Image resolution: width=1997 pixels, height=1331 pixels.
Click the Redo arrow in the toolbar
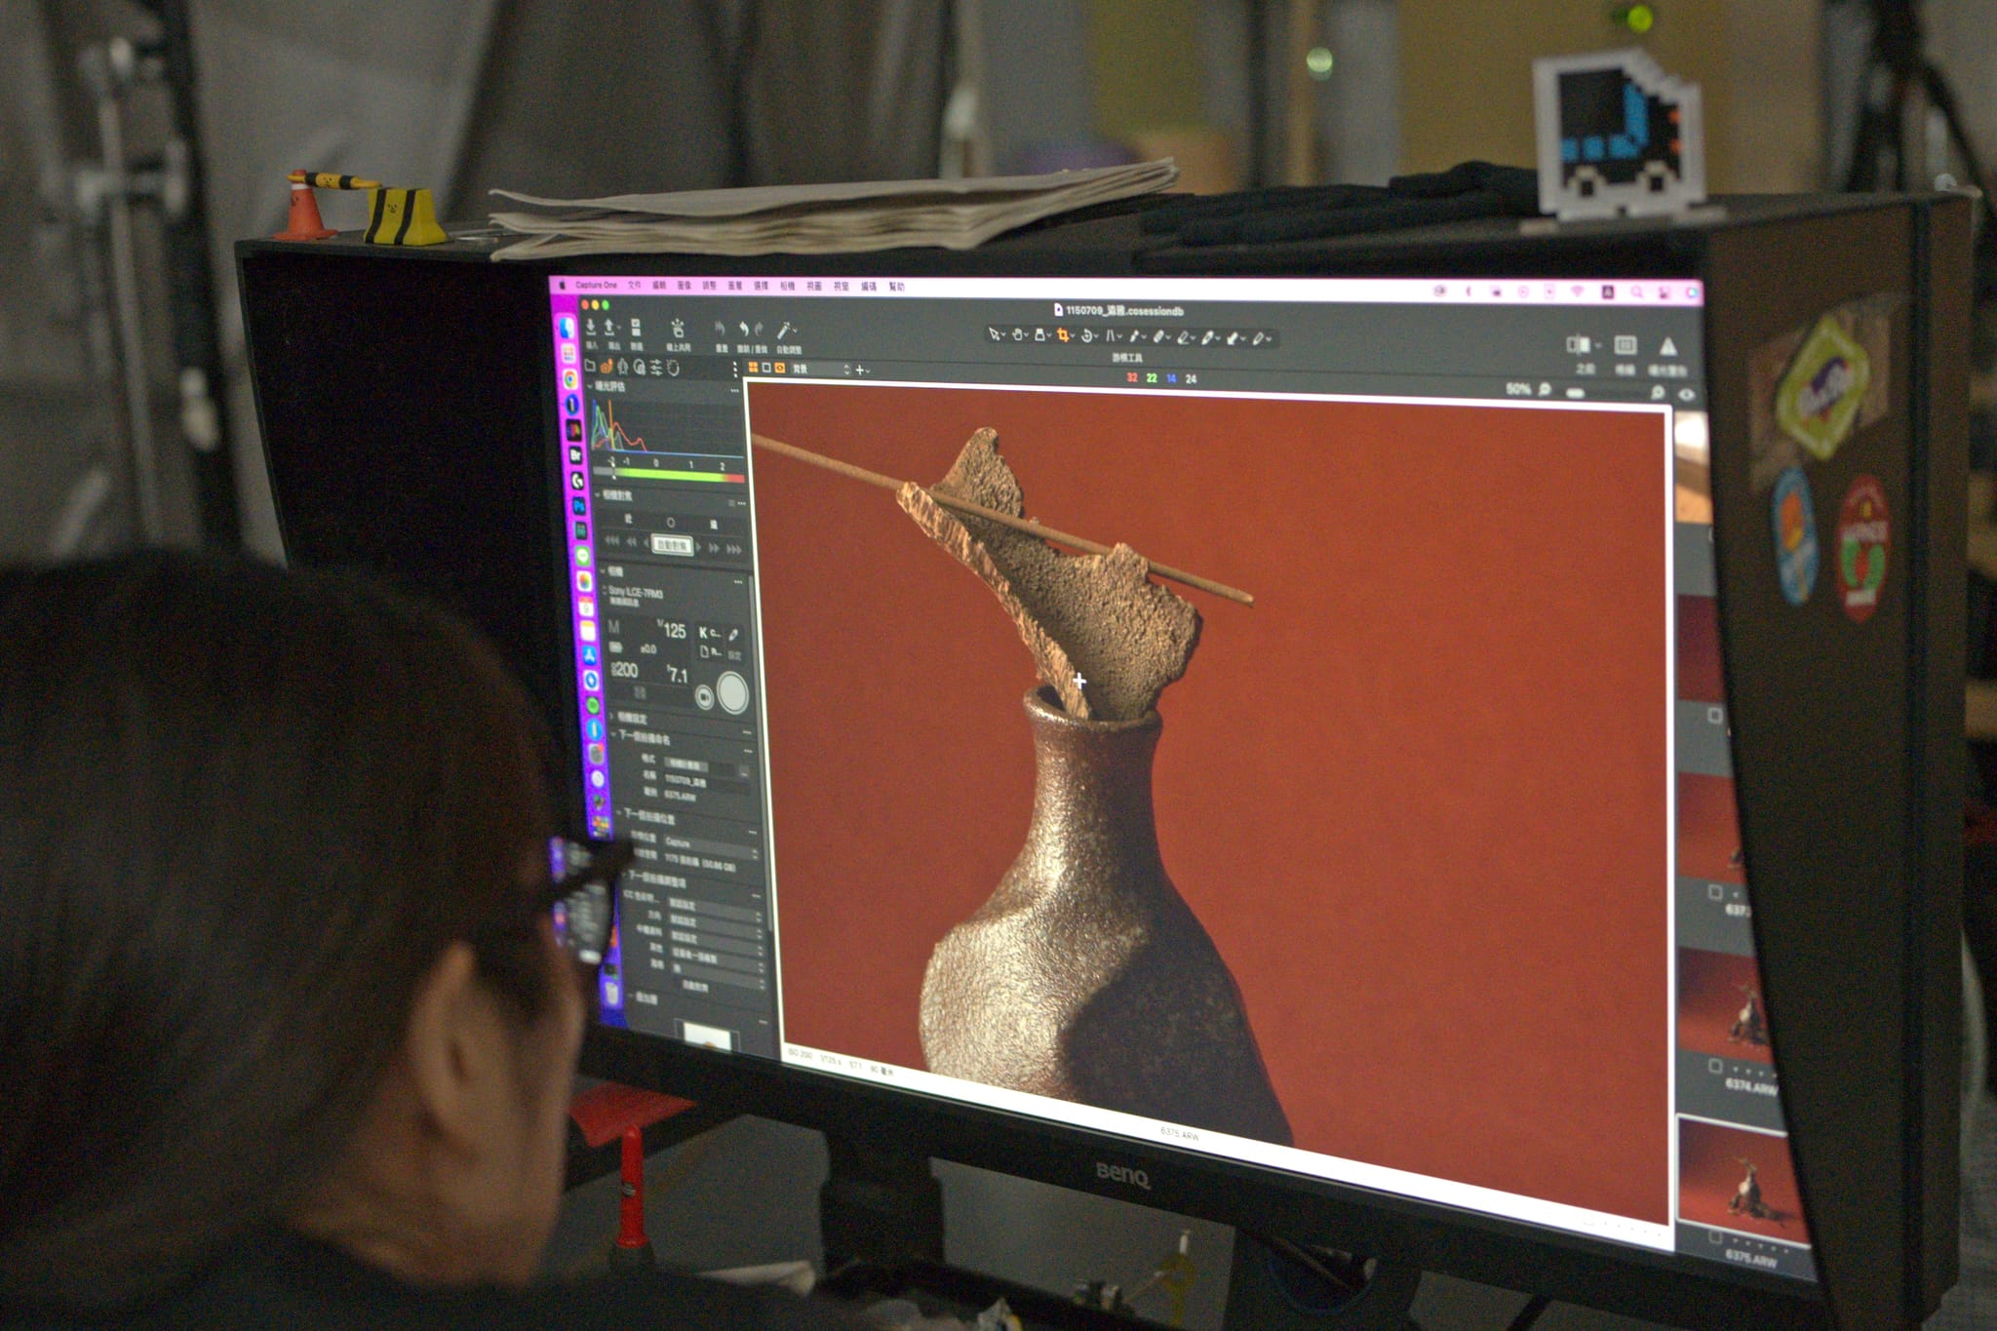tap(760, 331)
